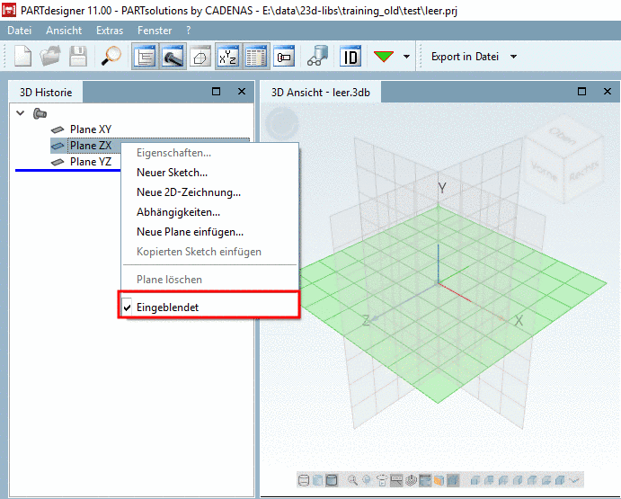The height and width of the screenshot is (499, 621).
Task: Choose Abhängigkeiten... from context menu
Action: pos(210,212)
